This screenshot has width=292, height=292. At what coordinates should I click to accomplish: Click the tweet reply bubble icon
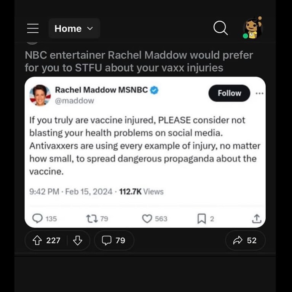click(37, 218)
